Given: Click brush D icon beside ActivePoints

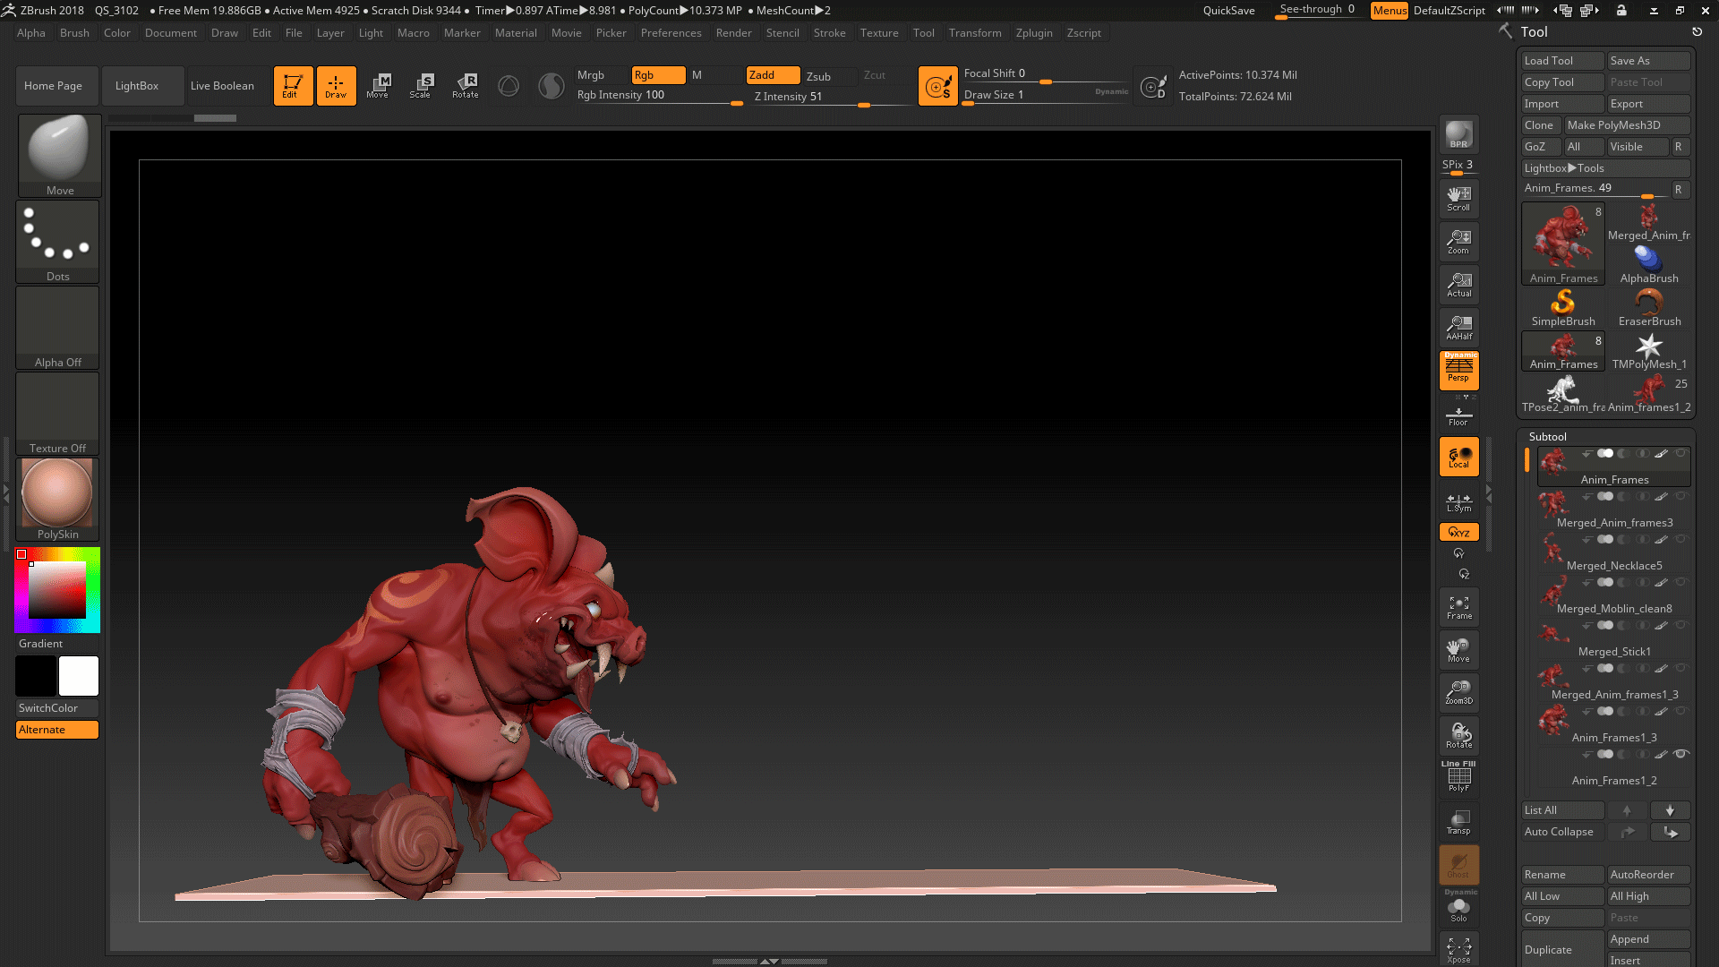Looking at the screenshot, I should pyautogui.click(x=1153, y=87).
